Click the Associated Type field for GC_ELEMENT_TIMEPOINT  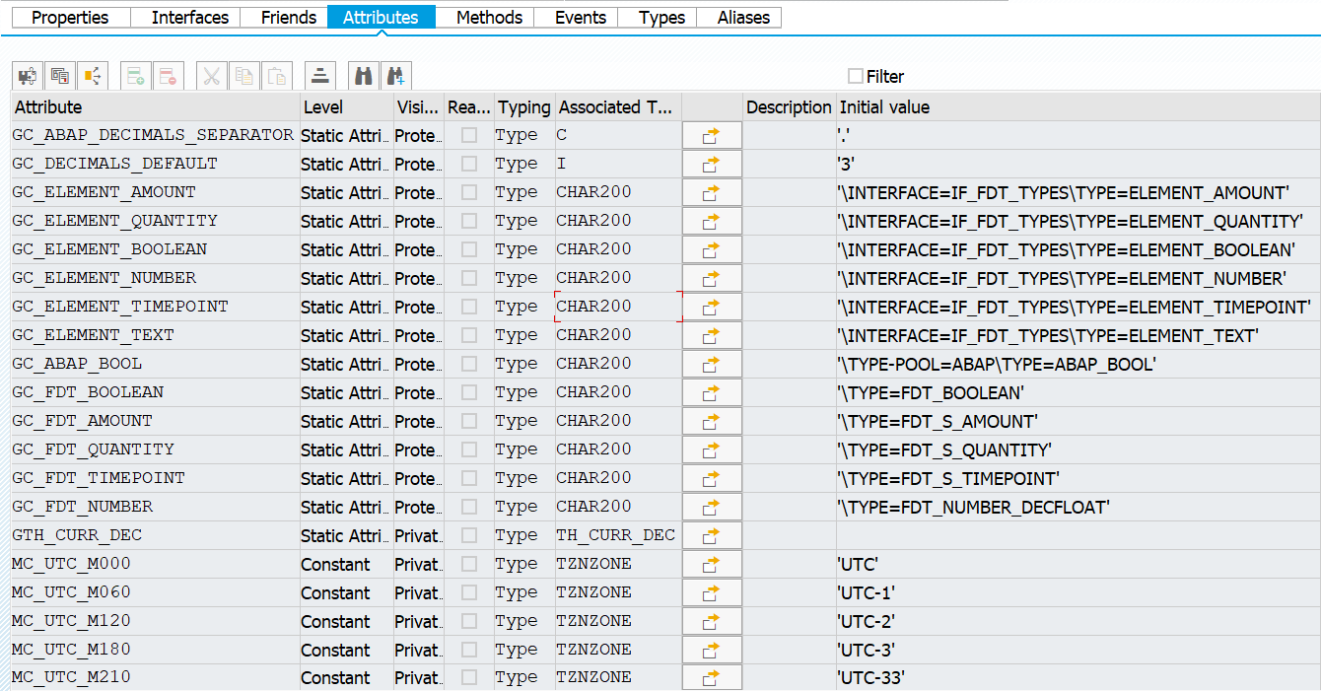(x=618, y=307)
